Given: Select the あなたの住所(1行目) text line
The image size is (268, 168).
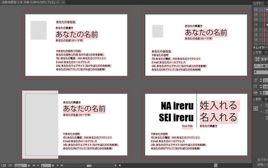Looking at the screenshot, I should coord(69,51).
